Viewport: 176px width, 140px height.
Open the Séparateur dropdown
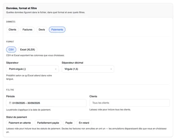tap(32, 69)
